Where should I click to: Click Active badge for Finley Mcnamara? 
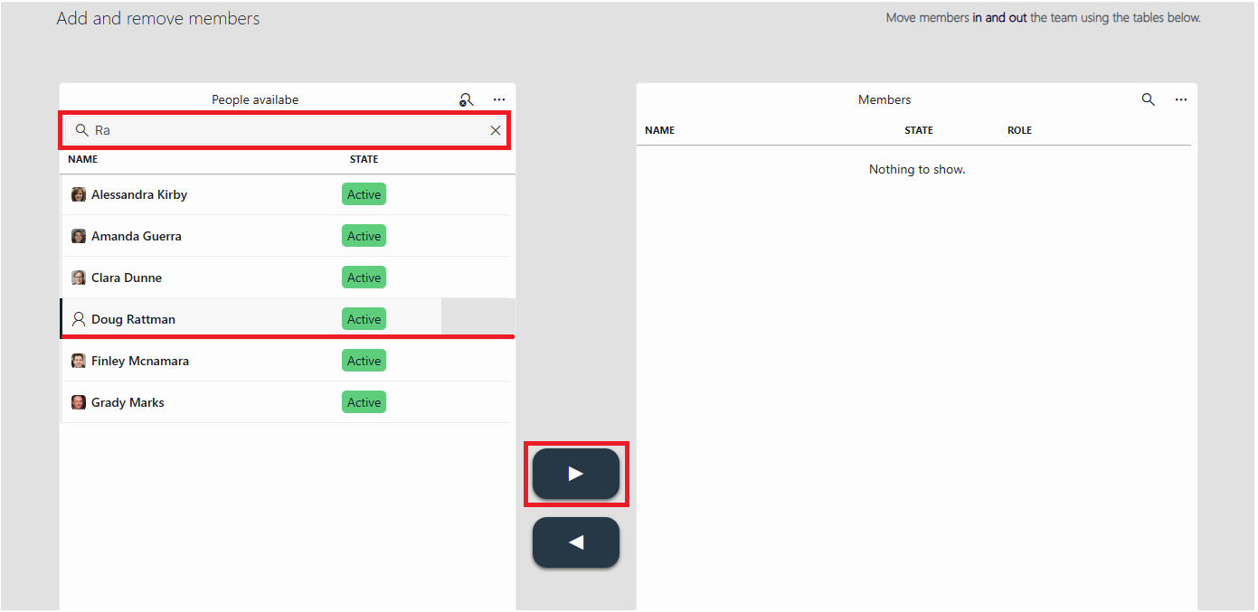[x=364, y=361]
